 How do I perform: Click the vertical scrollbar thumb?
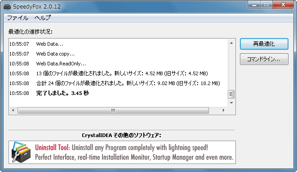231,94
